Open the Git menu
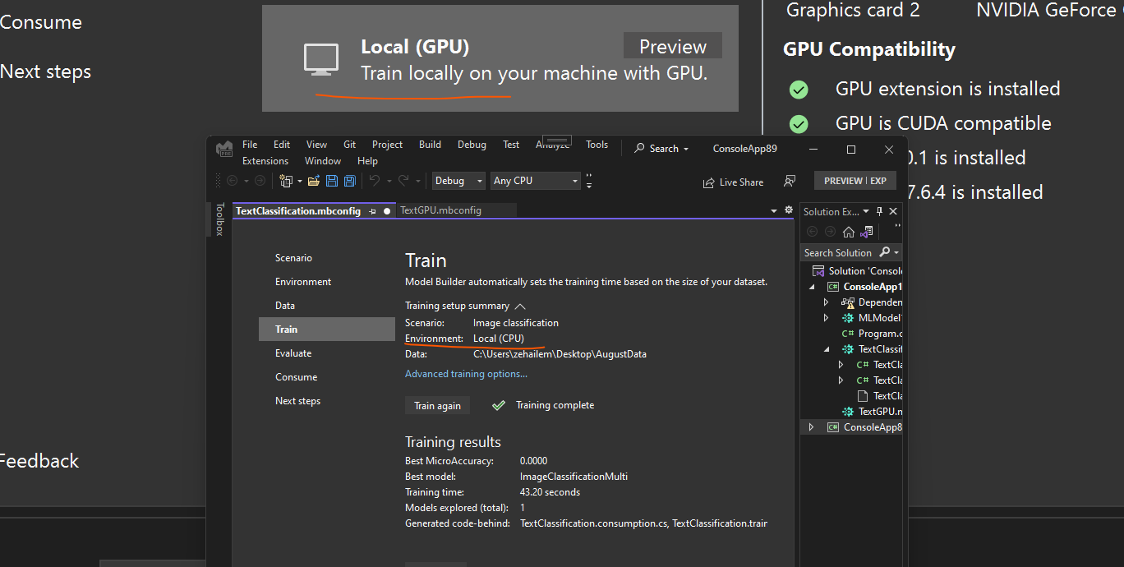This screenshot has height=567, width=1124. click(x=349, y=144)
